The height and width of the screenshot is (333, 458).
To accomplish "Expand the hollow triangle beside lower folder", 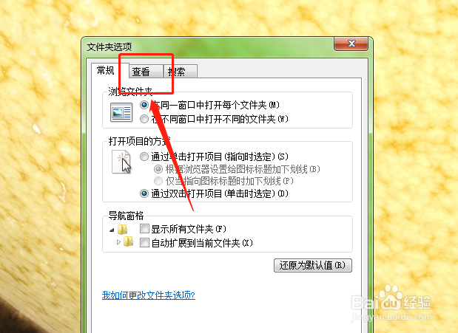I will [118, 242].
